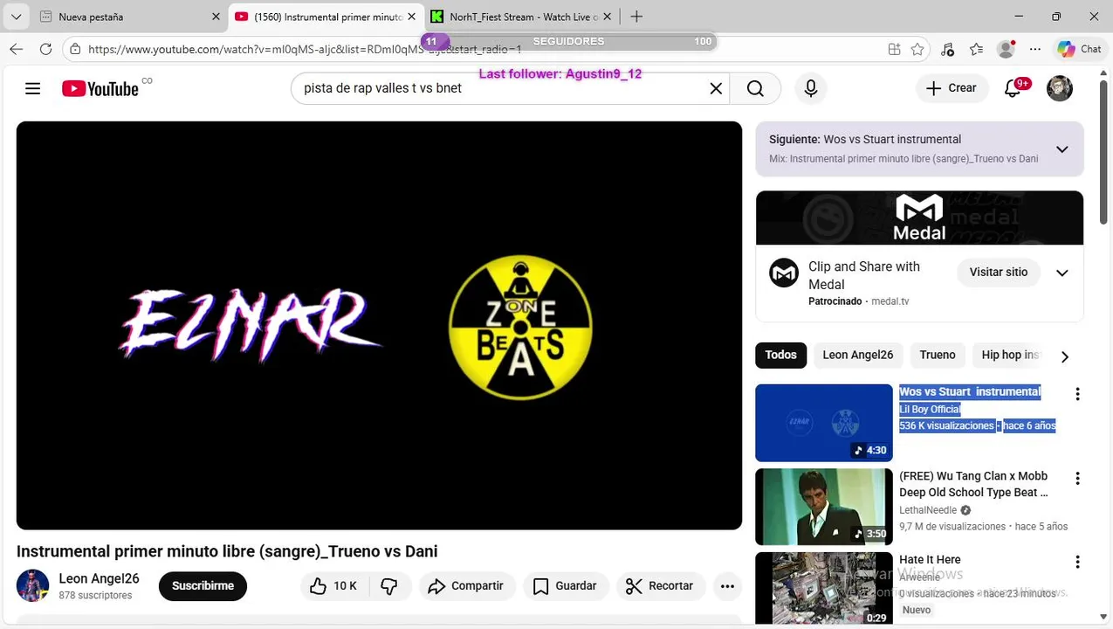Open the notifications bell
Screen dimensions: 1113x629
[1013, 88]
